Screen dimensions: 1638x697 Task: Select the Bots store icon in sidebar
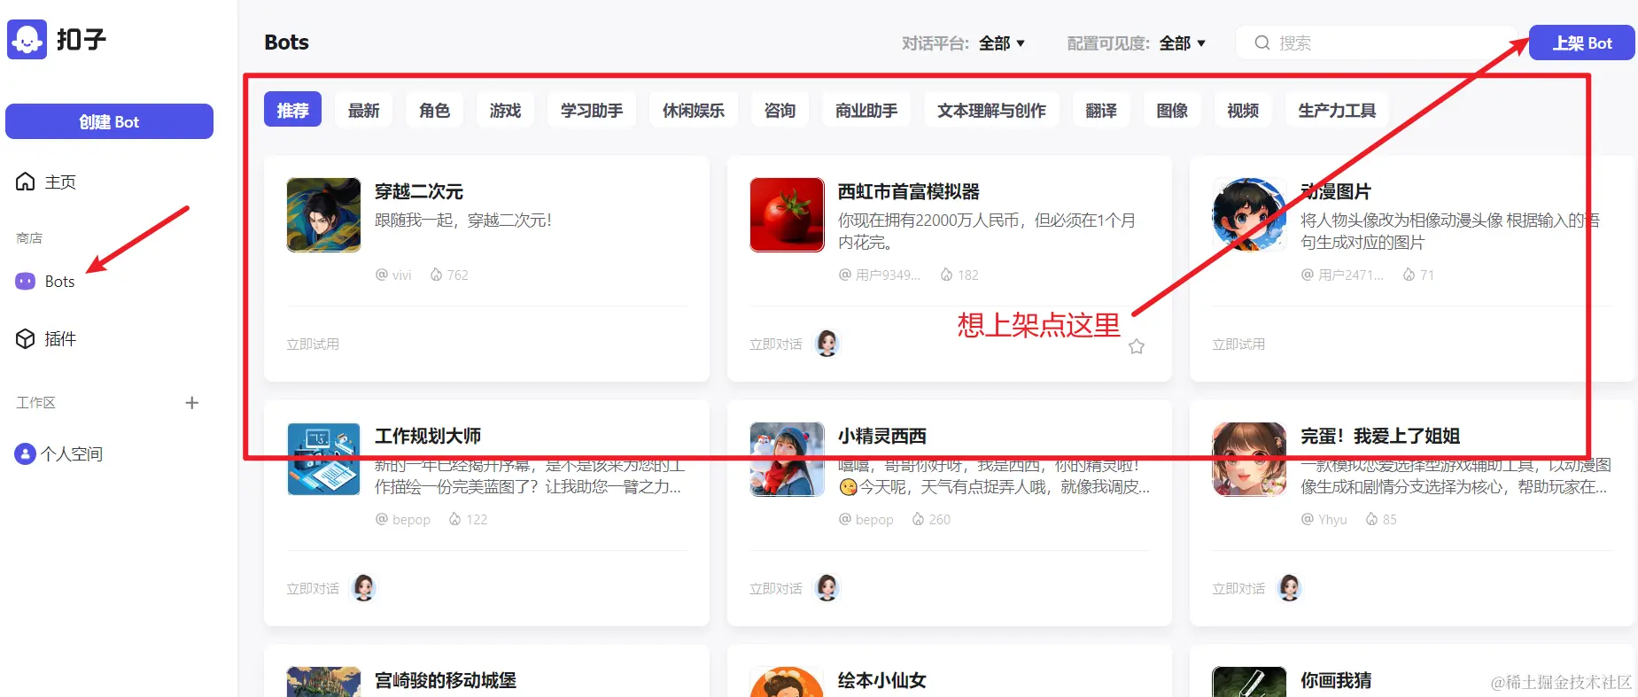click(x=26, y=281)
